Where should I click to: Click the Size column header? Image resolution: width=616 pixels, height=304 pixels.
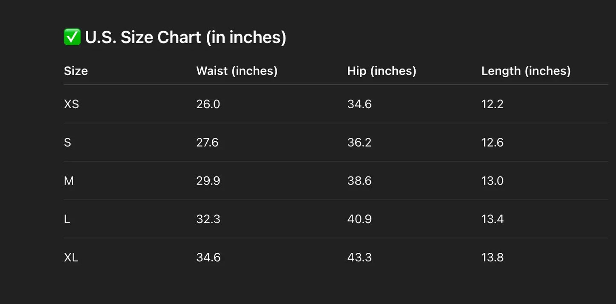pyautogui.click(x=76, y=71)
